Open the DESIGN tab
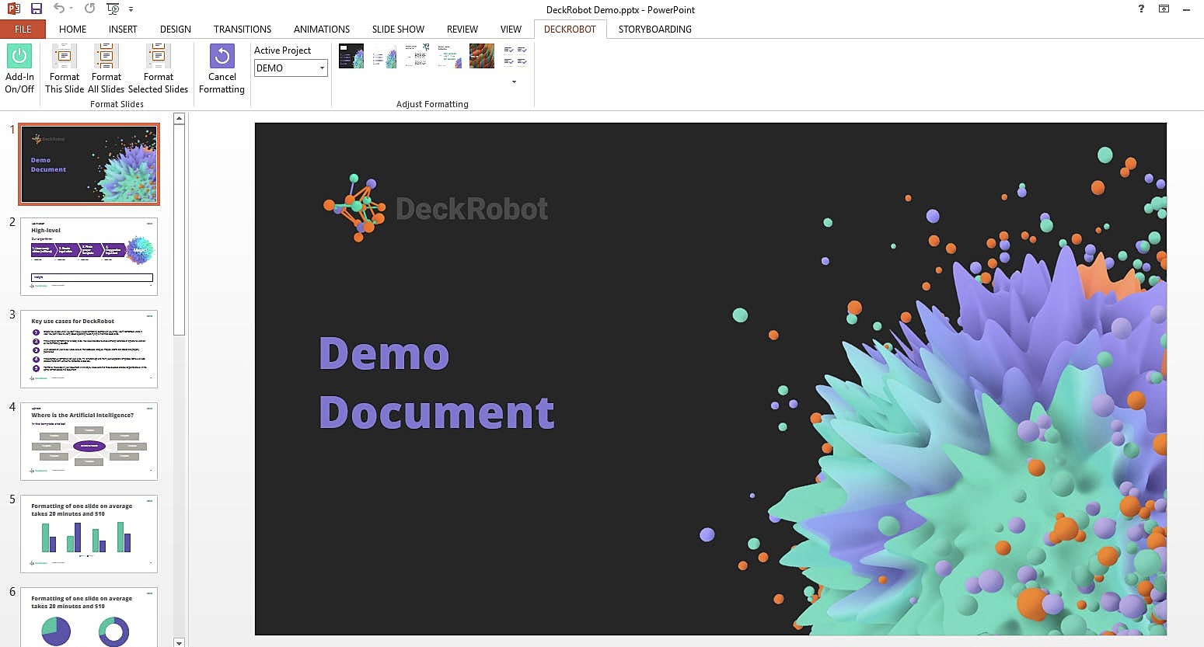This screenshot has width=1204, height=647. [176, 30]
